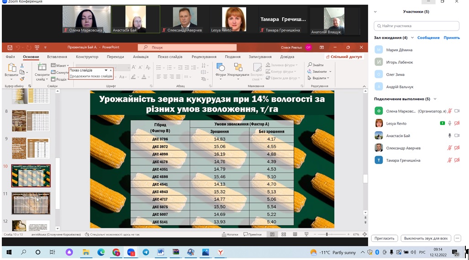Screen dimensions: 469x260
Task: Open the Розділ section dropdown
Action: click(x=59, y=80)
